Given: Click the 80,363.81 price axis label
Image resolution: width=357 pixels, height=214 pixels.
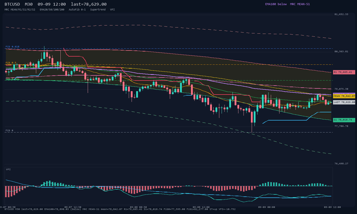Looking at the screenshot, I should click(x=341, y=51).
